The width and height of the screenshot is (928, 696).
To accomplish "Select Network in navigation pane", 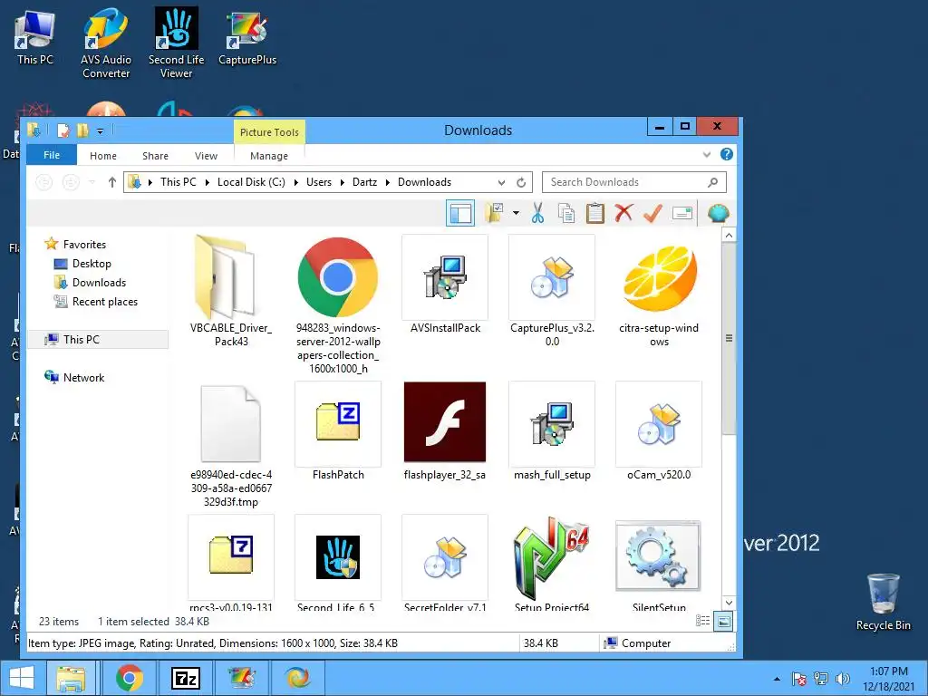I will [83, 378].
